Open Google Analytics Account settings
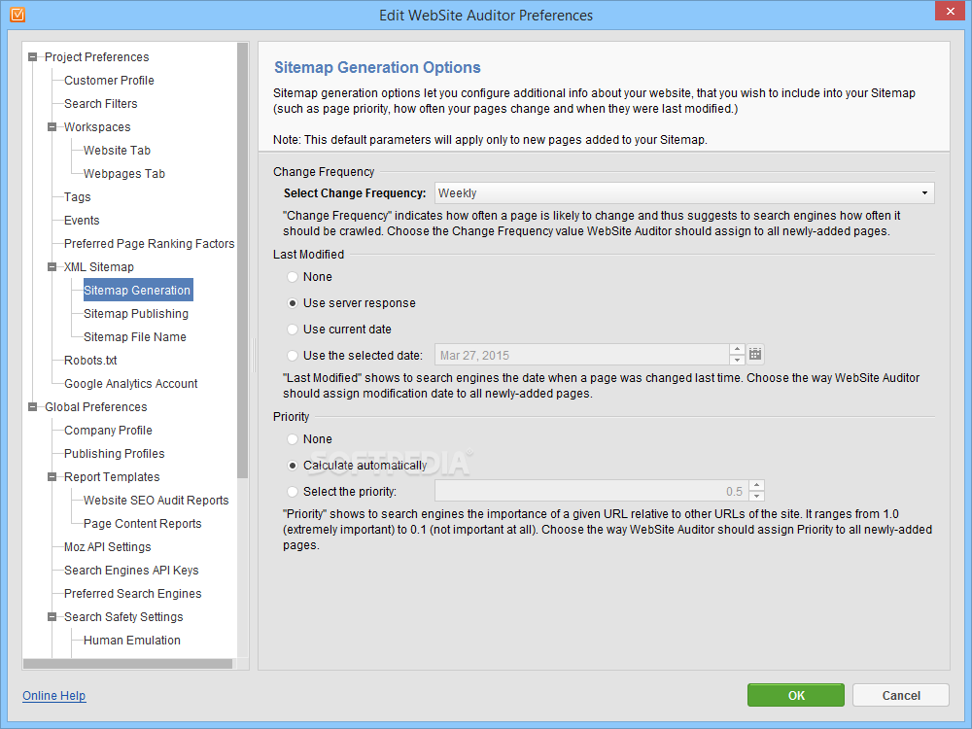This screenshot has width=972, height=729. 131,384
